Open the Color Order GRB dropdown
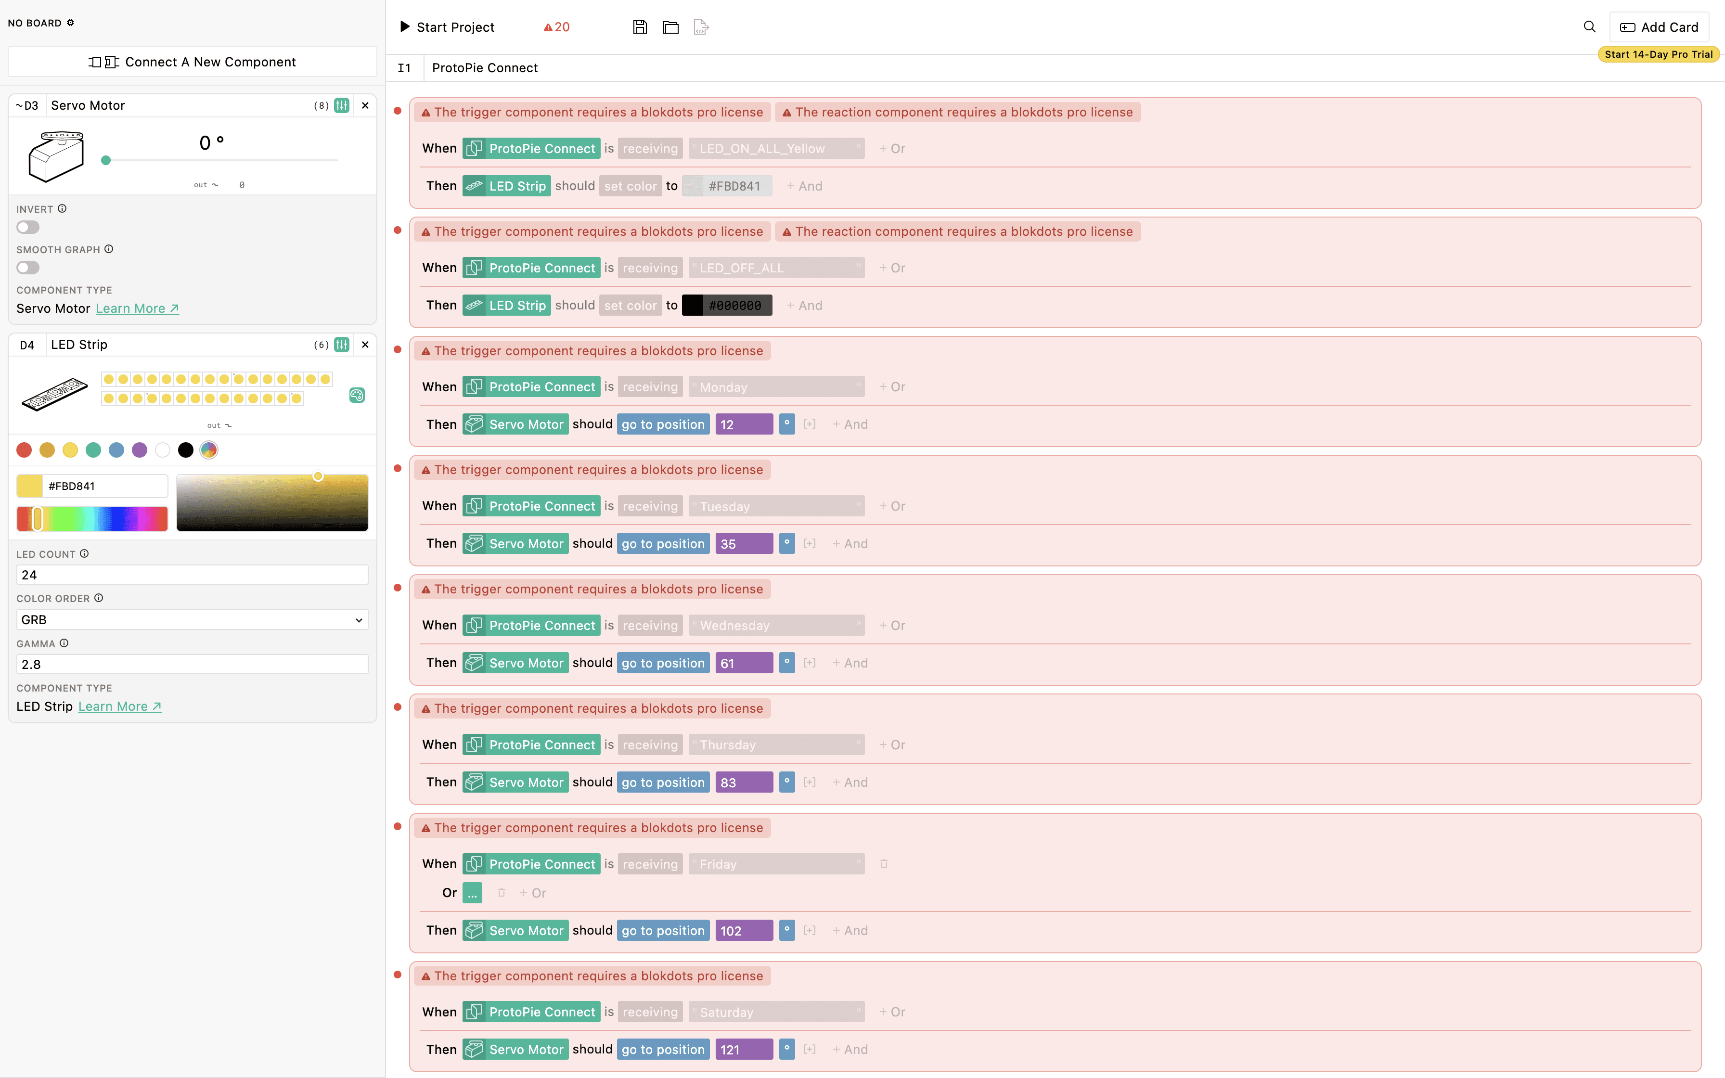 click(192, 619)
